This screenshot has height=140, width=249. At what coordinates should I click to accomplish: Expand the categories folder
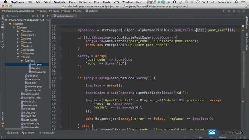pos(18,35)
